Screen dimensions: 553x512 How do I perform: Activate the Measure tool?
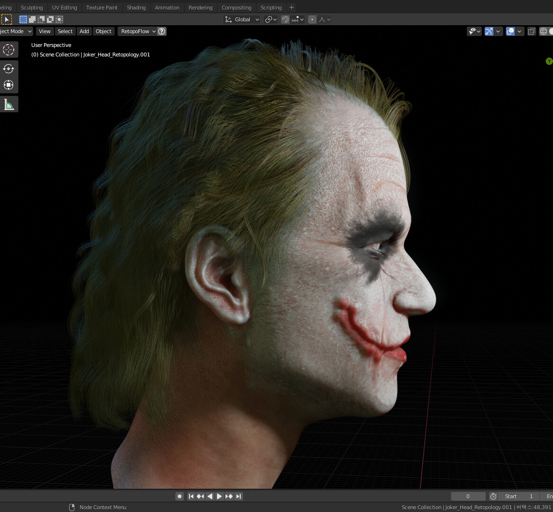9,104
